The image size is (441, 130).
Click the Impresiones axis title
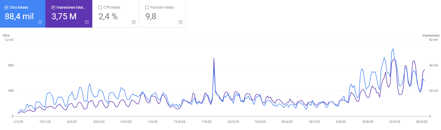[x=431, y=35]
